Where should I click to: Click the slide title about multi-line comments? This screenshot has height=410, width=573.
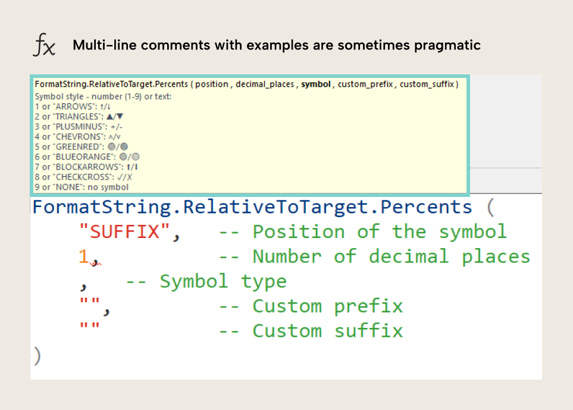click(277, 45)
